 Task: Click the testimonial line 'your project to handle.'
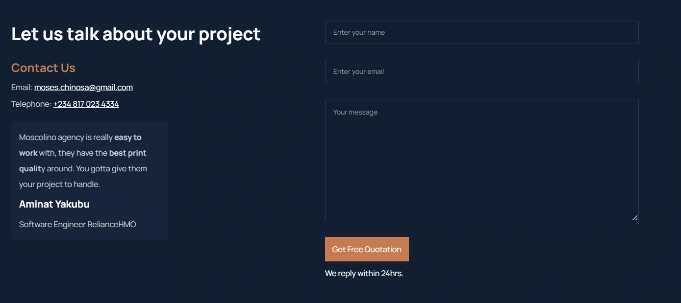(x=59, y=185)
